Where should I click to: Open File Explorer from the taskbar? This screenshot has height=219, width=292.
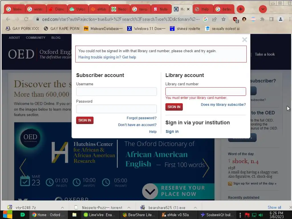[74, 215]
